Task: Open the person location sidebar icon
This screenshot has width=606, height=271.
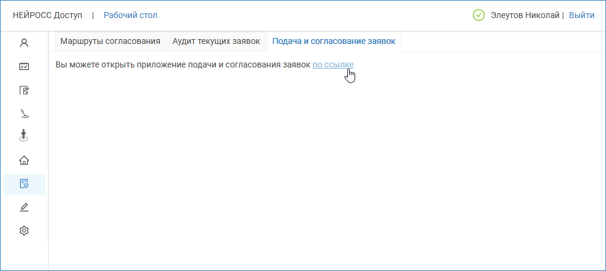Action: pos(24,136)
